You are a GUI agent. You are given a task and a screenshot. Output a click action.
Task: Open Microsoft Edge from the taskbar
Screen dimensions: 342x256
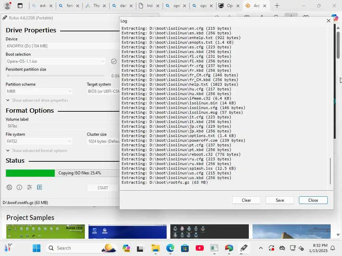point(170,248)
